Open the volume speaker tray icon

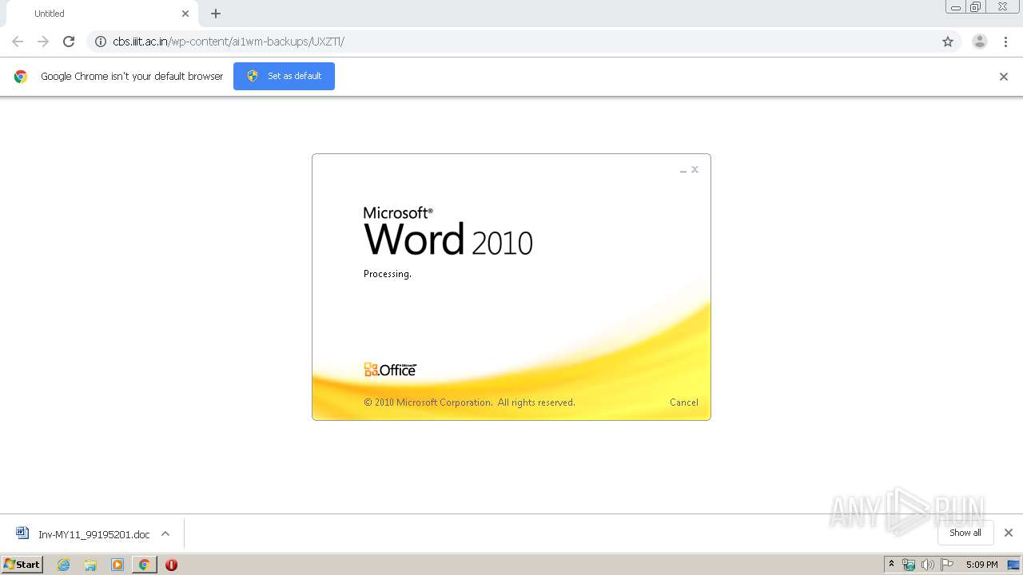[x=928, y=565]
